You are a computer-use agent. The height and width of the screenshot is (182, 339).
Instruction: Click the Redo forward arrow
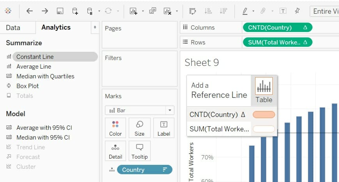45,11
